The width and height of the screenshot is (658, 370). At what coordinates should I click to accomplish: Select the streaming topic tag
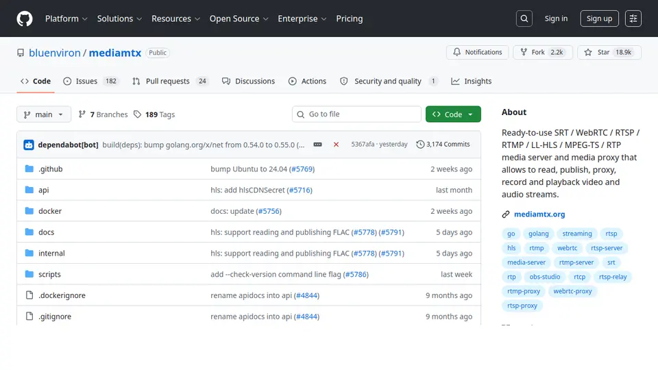pyautogui.click(x=577, y=234)
